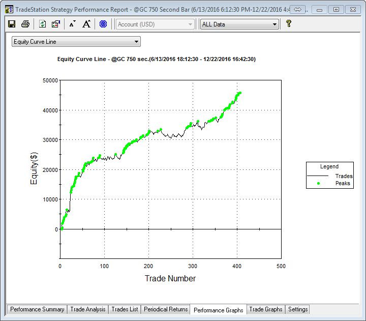This screenshot has height=321, width=366.
Task: Click the blue target circle icon
Action: point(103,24)
